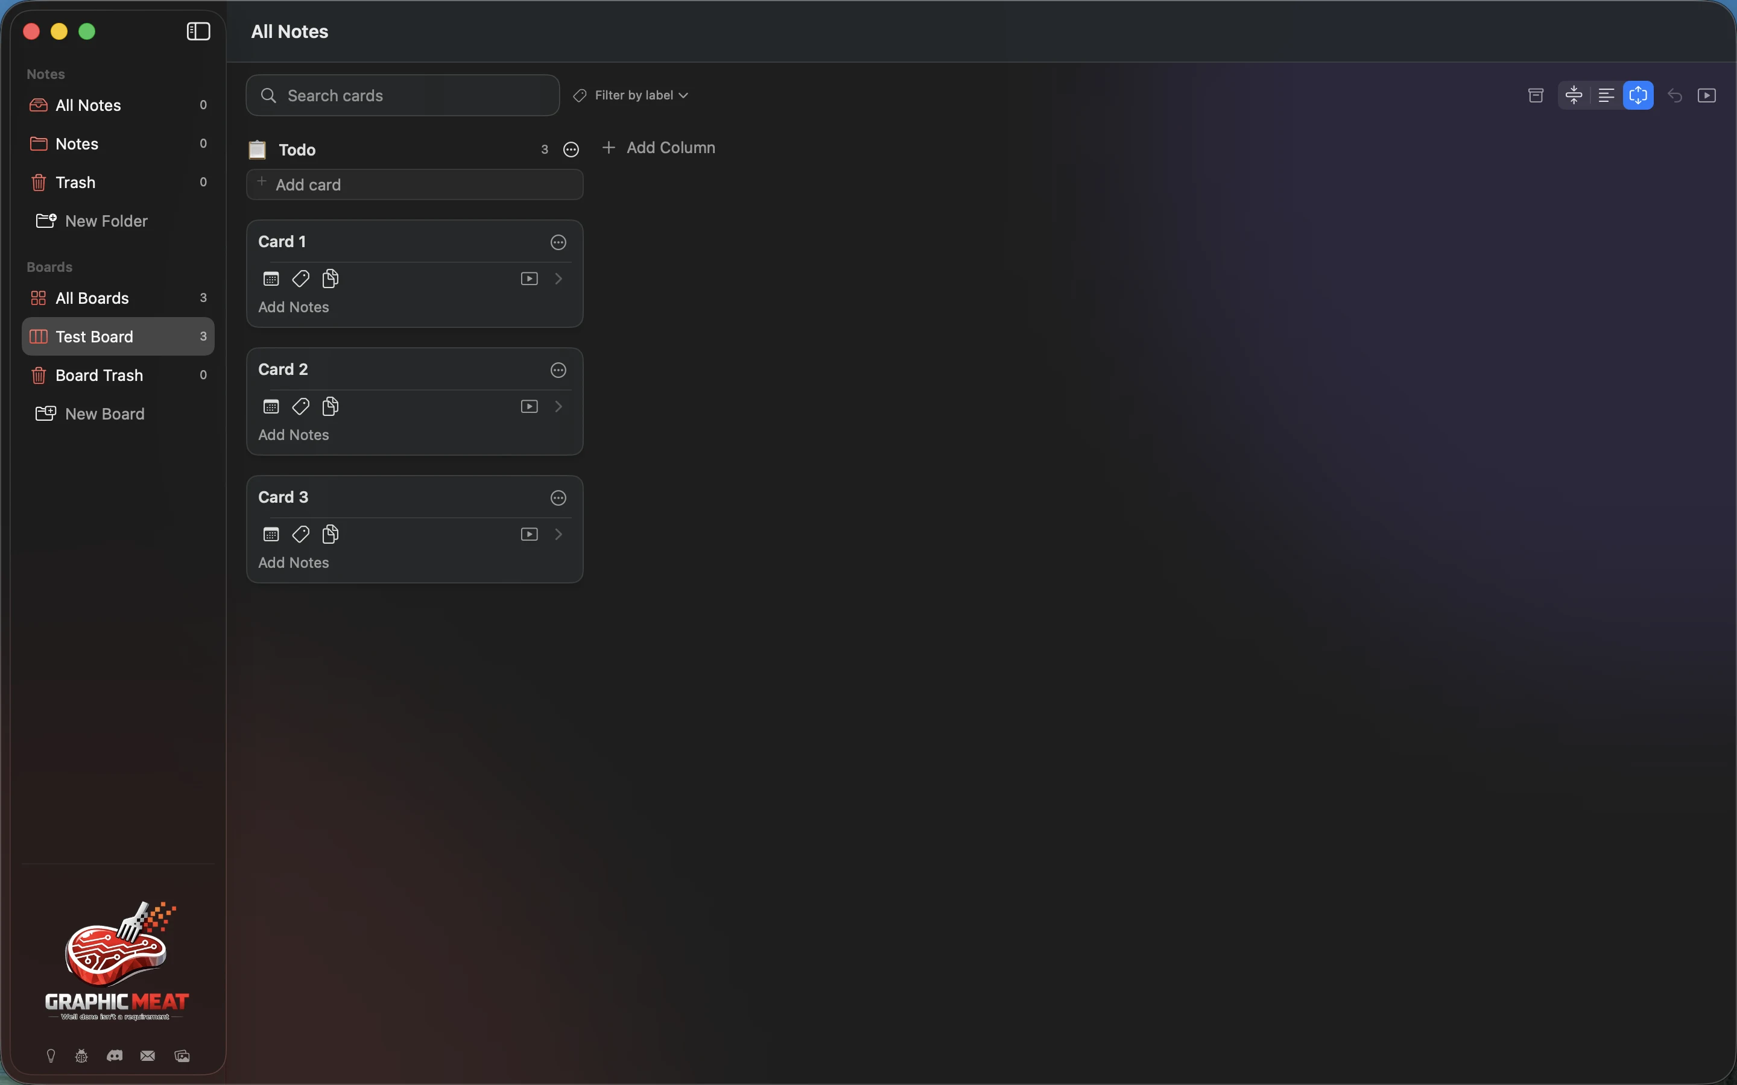Click the duplicate pages icon on Card 3

(330, 535)
